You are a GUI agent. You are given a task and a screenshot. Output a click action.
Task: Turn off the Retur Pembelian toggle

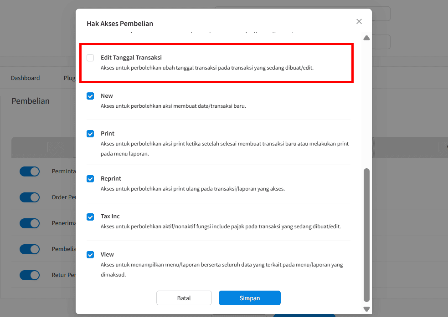[30, 275]
